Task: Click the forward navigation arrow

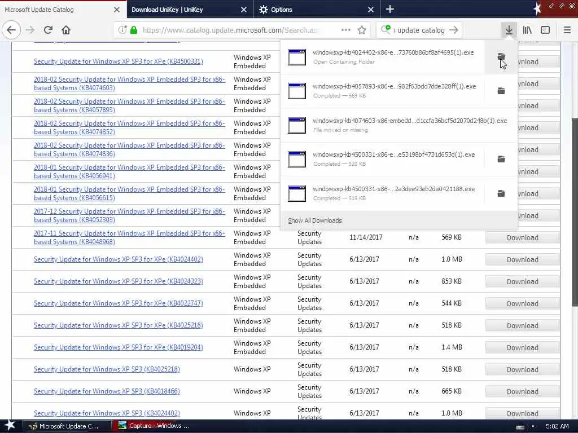Action: tap(30, 30)
